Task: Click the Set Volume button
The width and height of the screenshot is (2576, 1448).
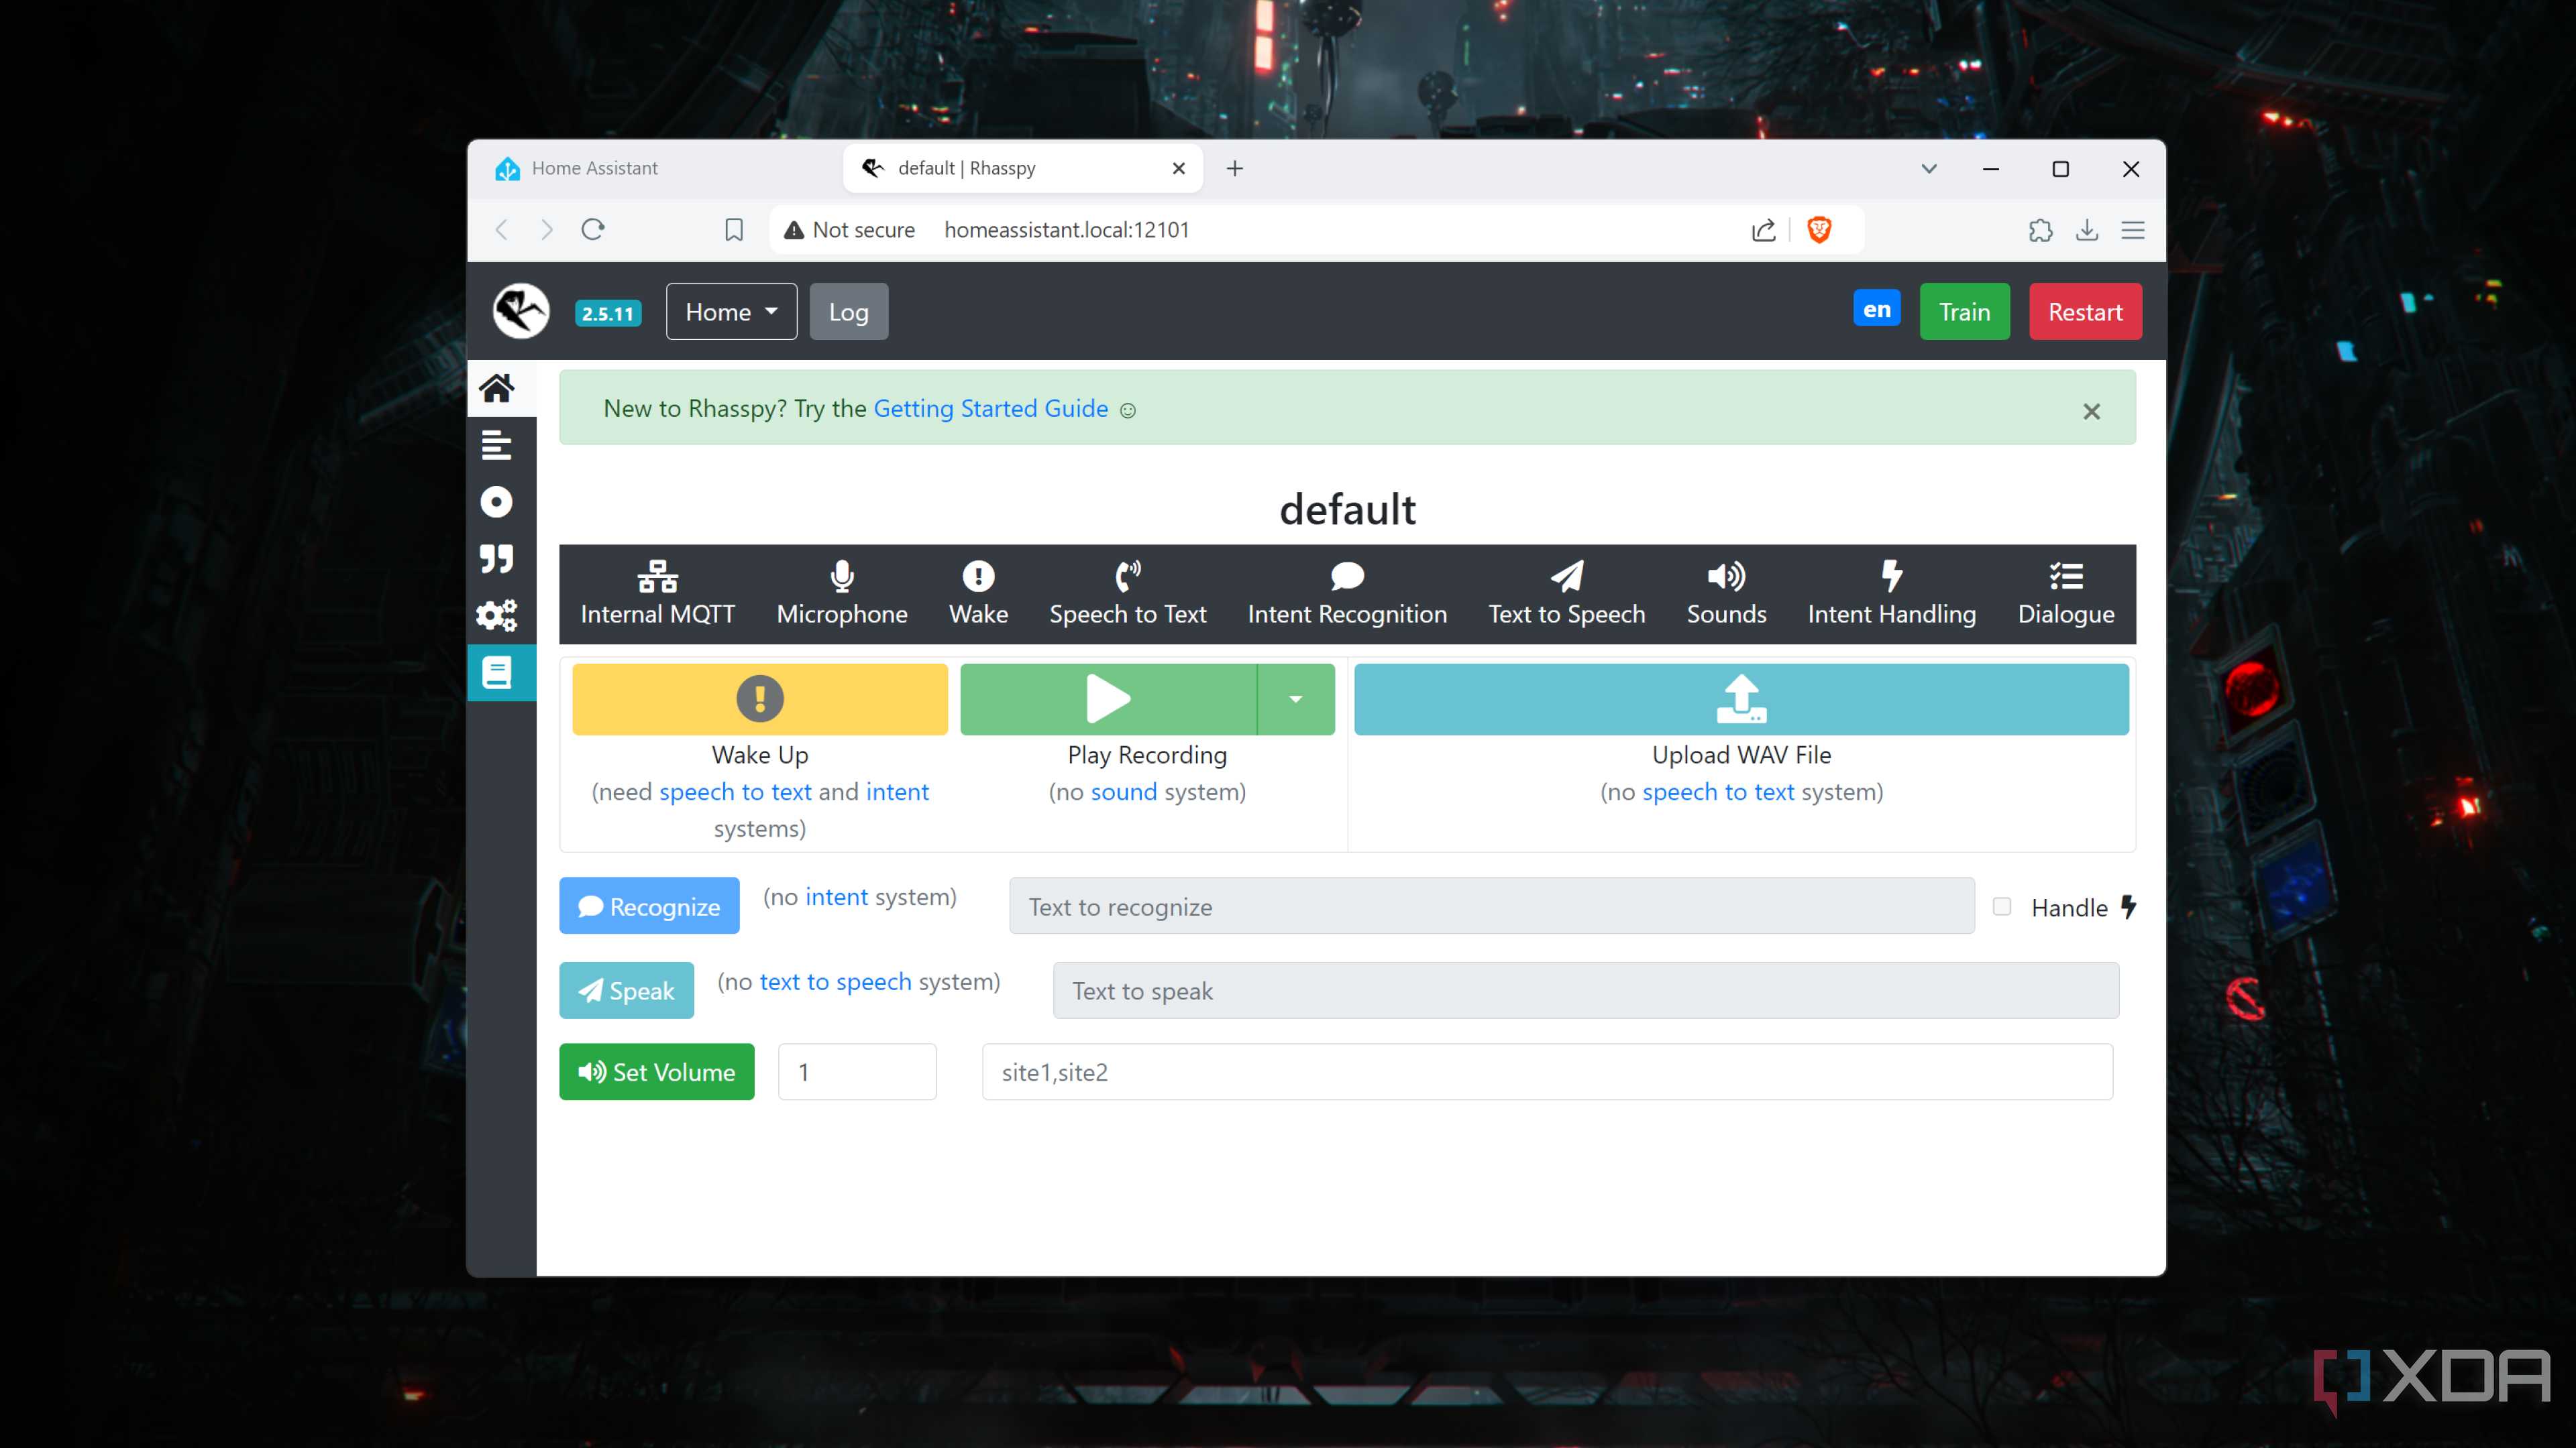Action: 656,1071
